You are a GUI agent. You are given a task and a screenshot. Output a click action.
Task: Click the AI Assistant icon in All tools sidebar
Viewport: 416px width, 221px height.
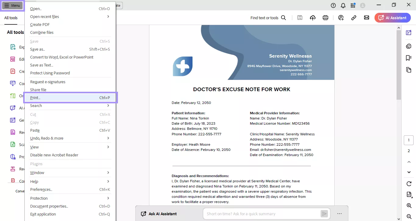click(13, 108)
